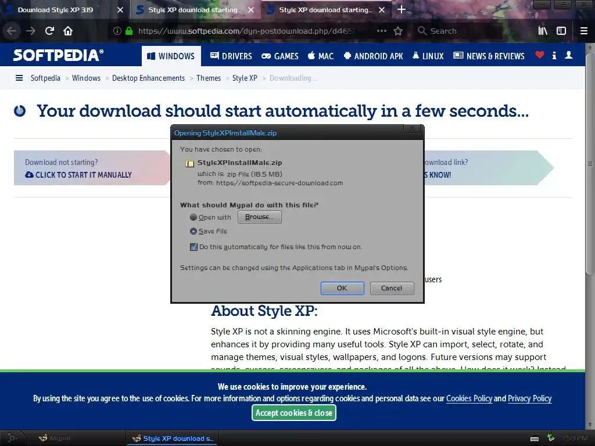Open the ANDROID APK section
The image size is (595, 446).
tap(374, 56)
